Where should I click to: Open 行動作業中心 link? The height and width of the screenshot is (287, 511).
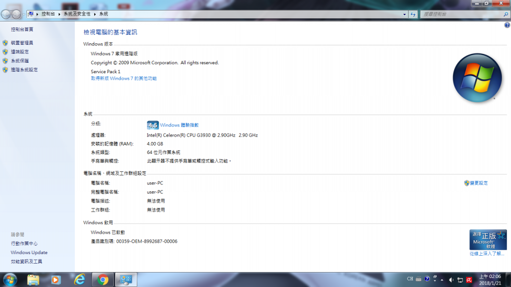click(24, 243)
